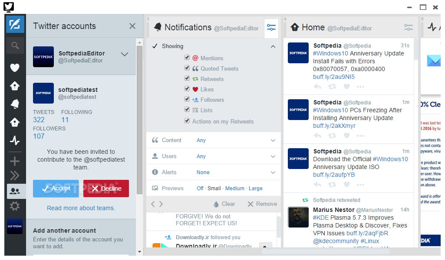Maximize the TweetDeck window

[423, 7]
